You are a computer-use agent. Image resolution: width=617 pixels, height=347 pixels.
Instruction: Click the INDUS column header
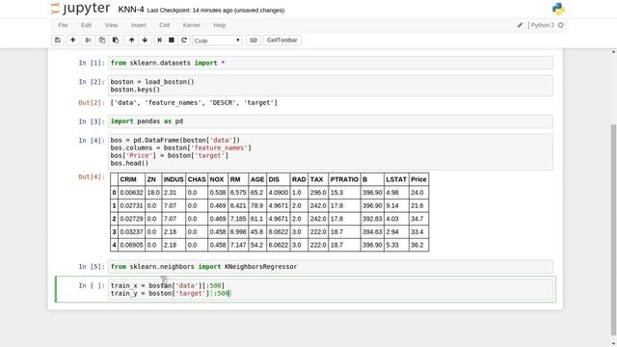pyautogui.click(x=174, y=179)
